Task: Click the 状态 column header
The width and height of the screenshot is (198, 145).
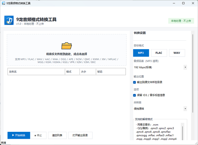Action: [111, 72]
